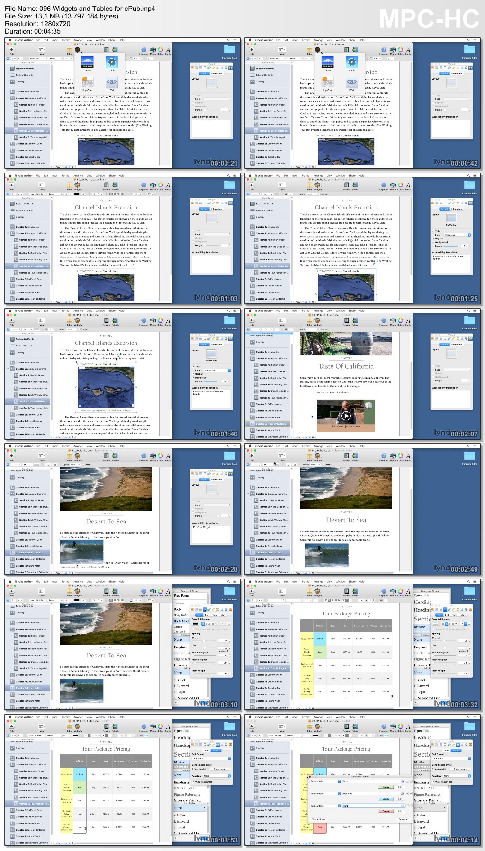
Task: Open the Function dropdown in the 00:03:53 frame
Action: [217, 776]
